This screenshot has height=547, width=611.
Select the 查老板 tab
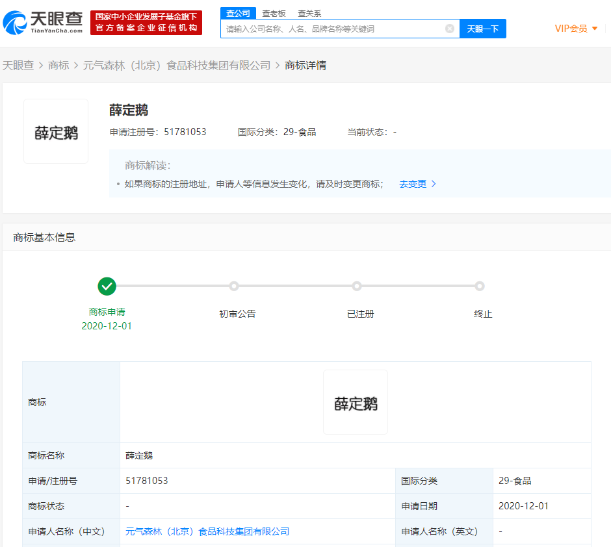click(274, 14)
